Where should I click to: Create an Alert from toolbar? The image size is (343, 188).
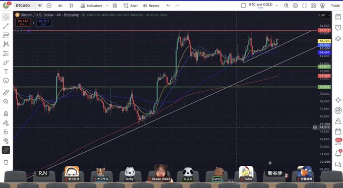[x=131, y=6]
